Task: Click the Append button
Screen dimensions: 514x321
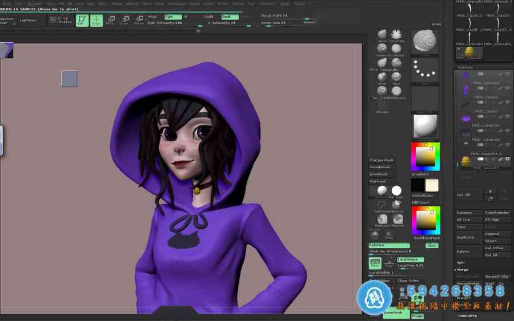Action: 497,234
